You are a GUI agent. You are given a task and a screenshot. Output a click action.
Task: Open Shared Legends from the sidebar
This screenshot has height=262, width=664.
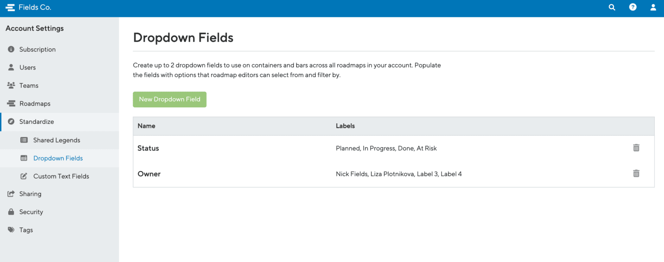pos(57,140)
